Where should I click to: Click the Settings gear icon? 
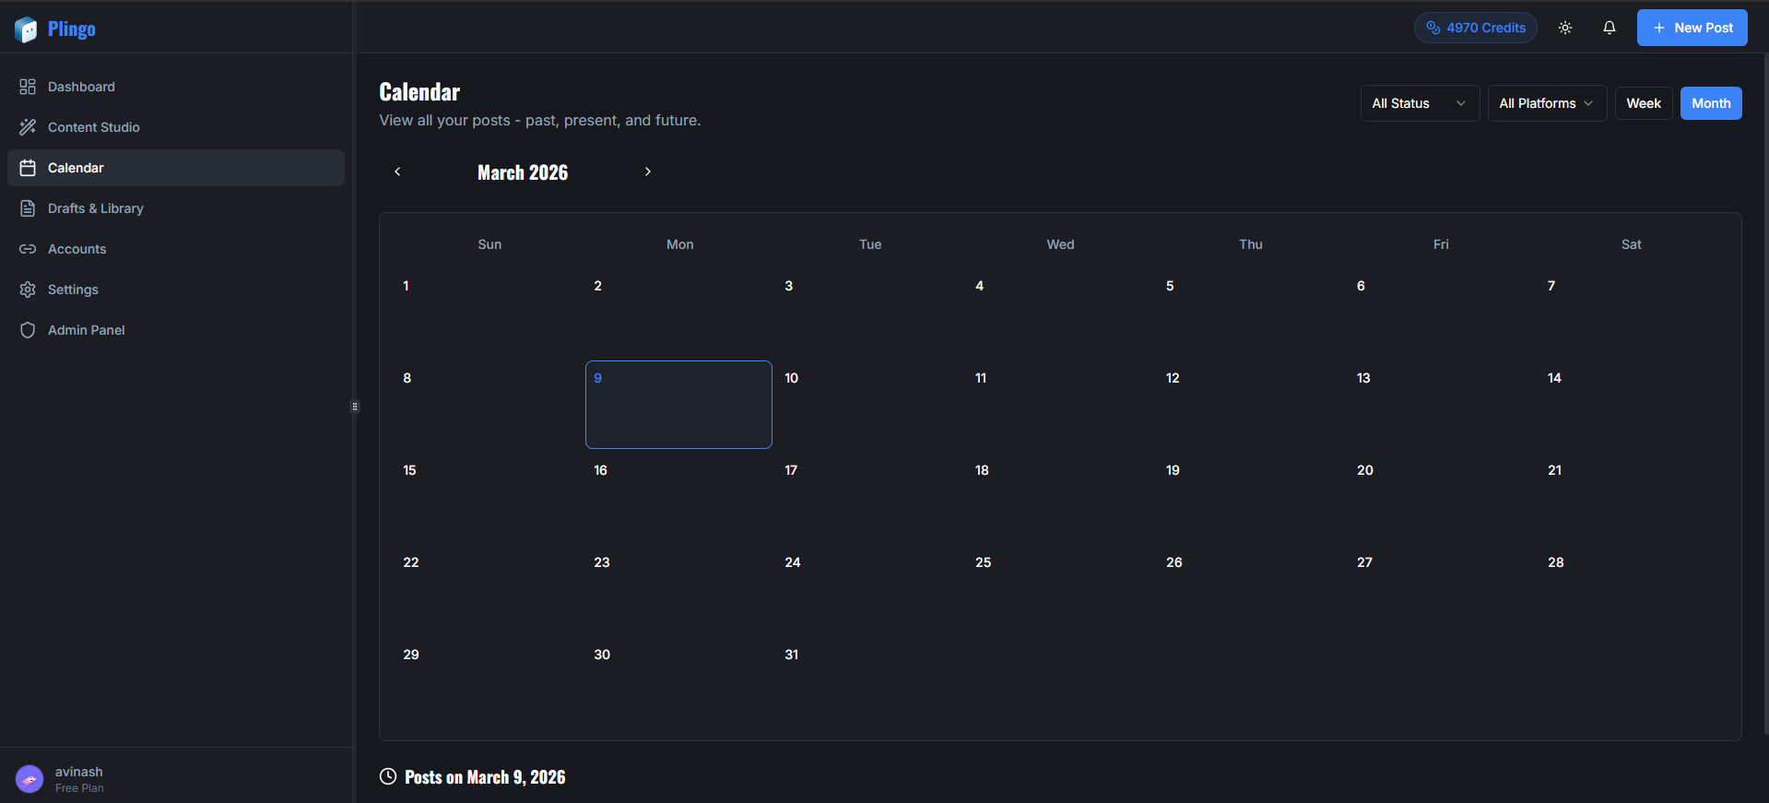28,289
